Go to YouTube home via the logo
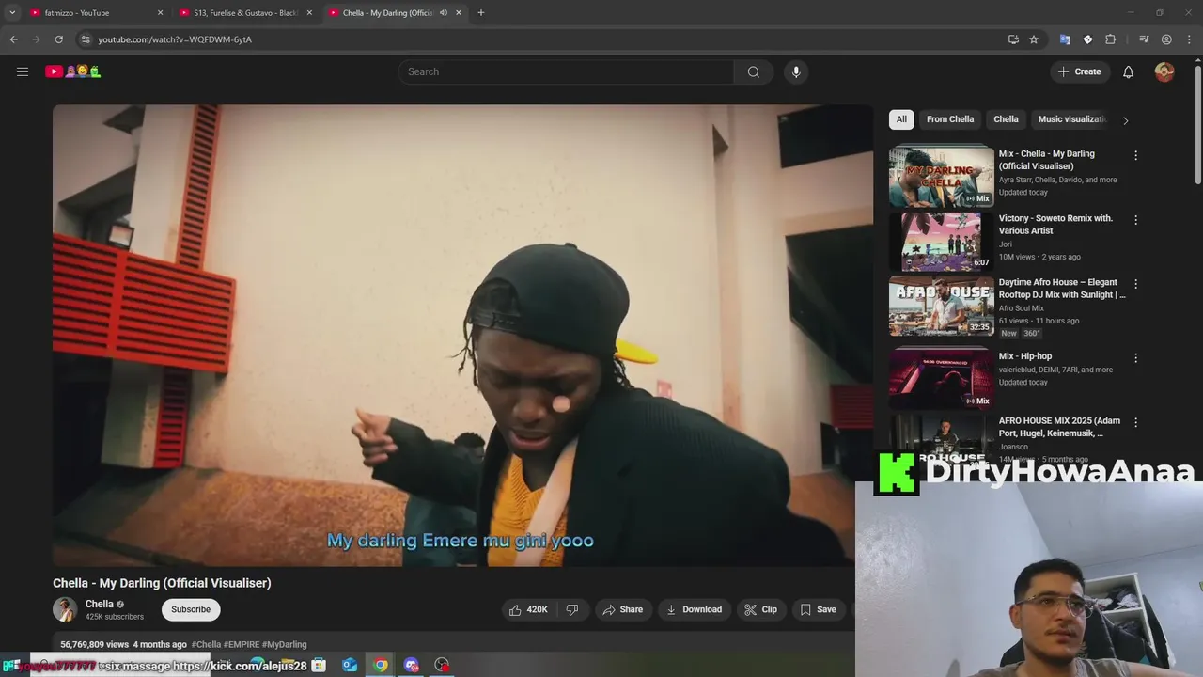This screenshot has width=1203, height=677. pyautogui.click(x=73, y=71)
